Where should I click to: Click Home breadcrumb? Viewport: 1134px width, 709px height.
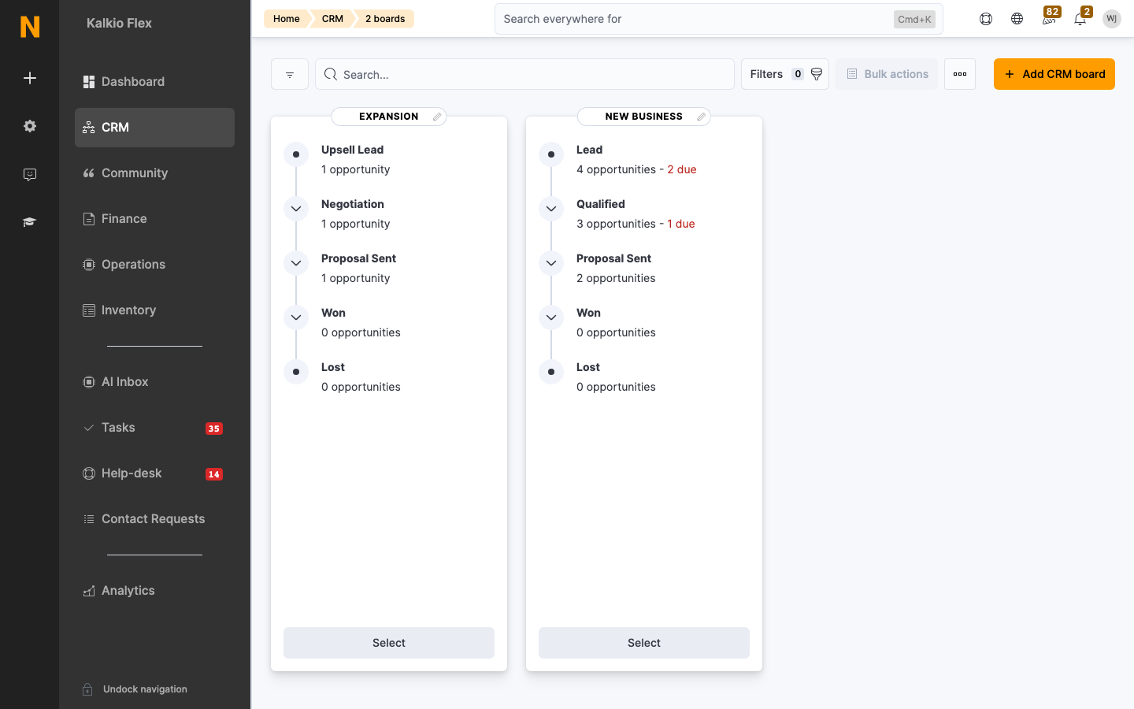[287, 19]
